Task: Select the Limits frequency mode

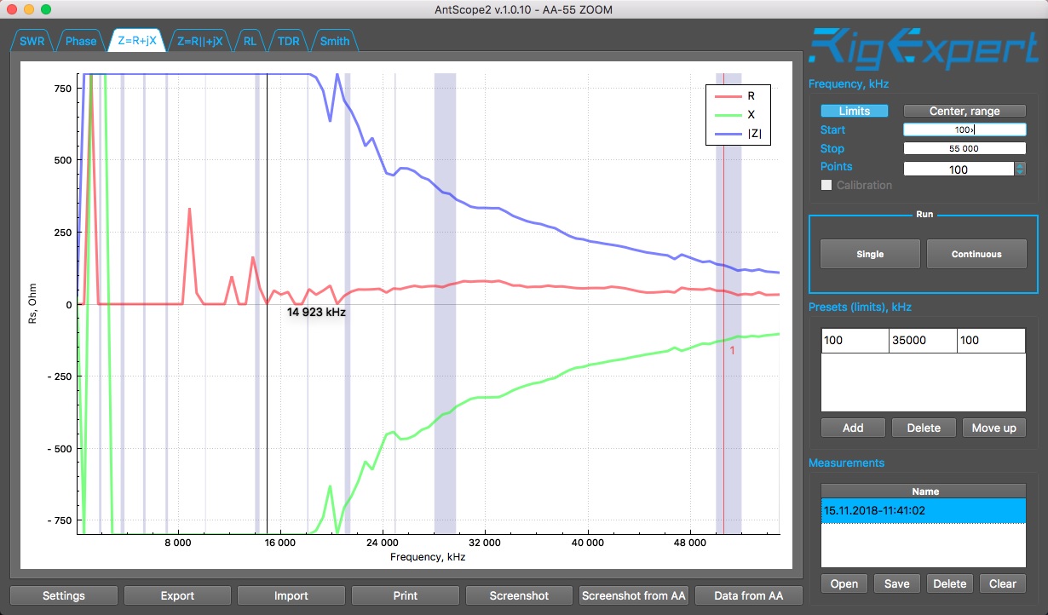Action: (855, 111)
